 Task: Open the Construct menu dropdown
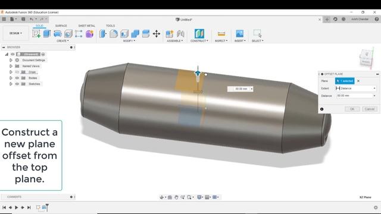pyautogui.click(x=199, y=41)
